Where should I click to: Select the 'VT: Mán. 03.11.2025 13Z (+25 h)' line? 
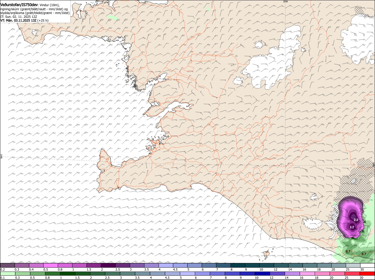pos(25,20)
